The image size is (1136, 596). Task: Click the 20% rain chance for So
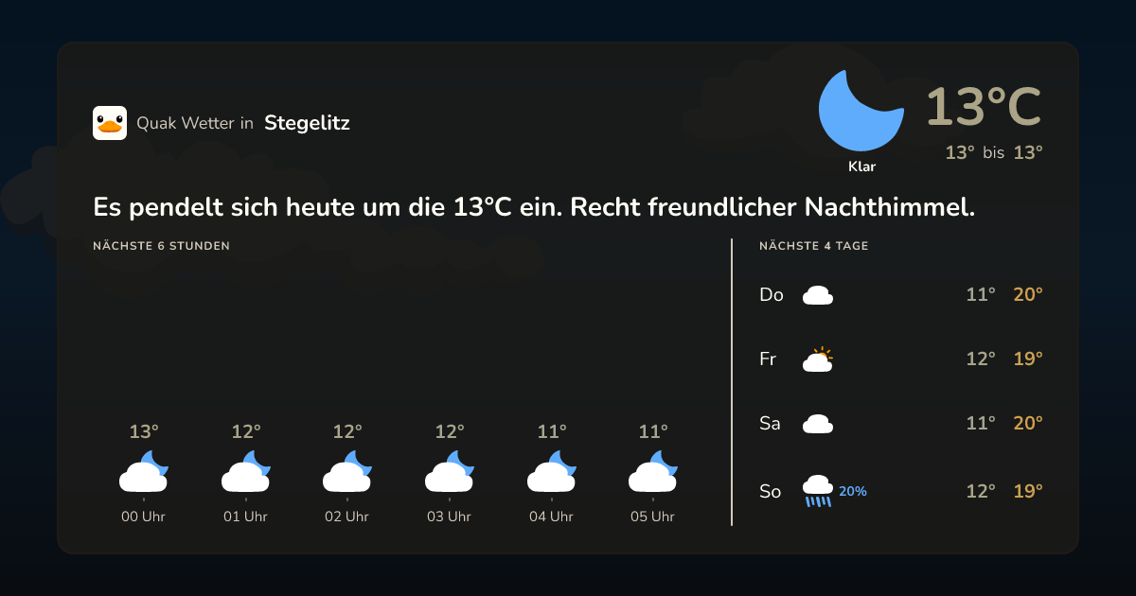click(853, 492)
